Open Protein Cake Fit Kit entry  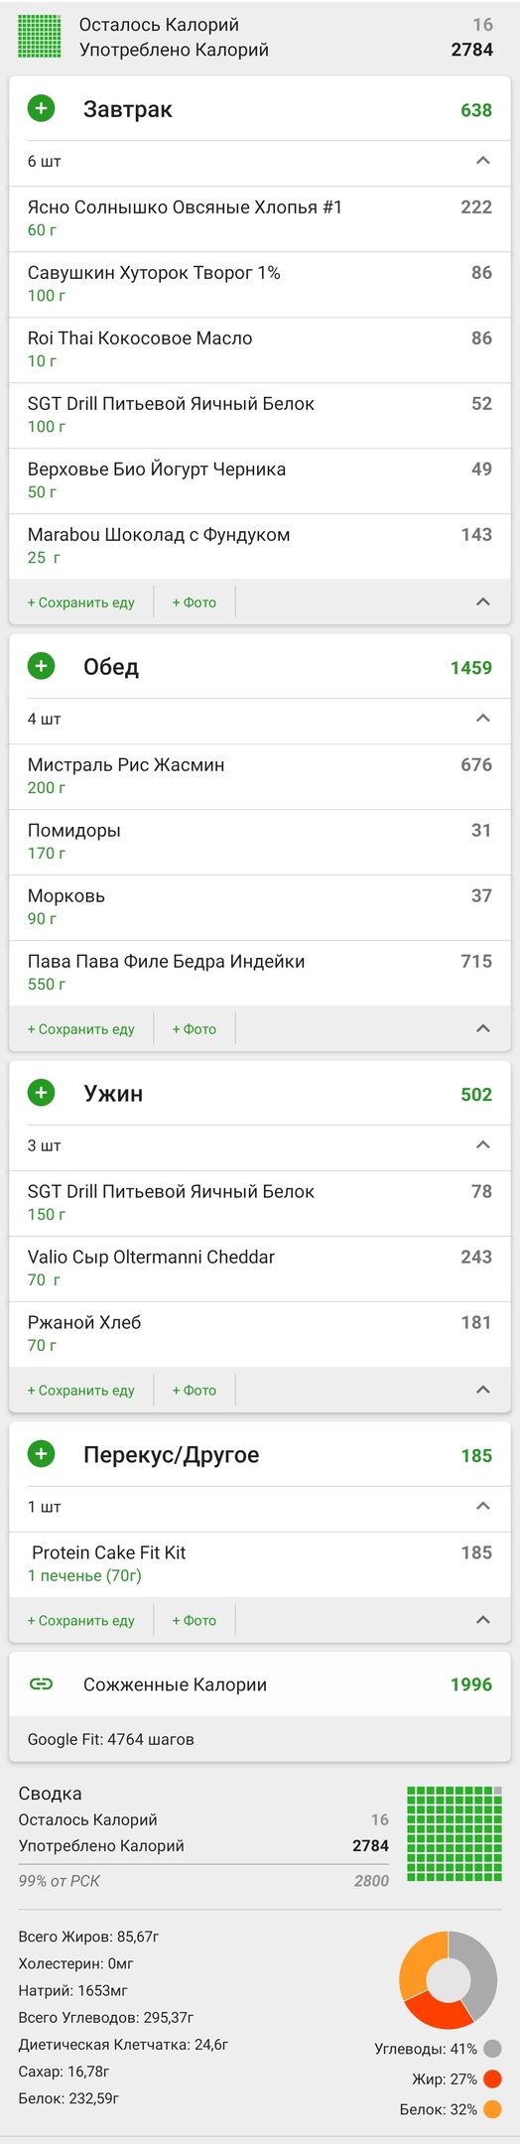[260, 1564]
